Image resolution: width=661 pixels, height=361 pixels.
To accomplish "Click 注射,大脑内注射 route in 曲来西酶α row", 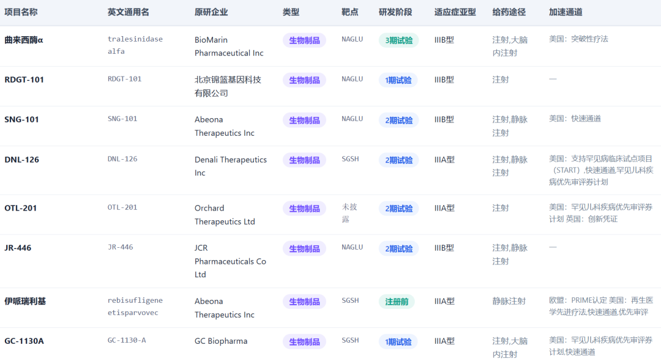I will pos(510,47).
